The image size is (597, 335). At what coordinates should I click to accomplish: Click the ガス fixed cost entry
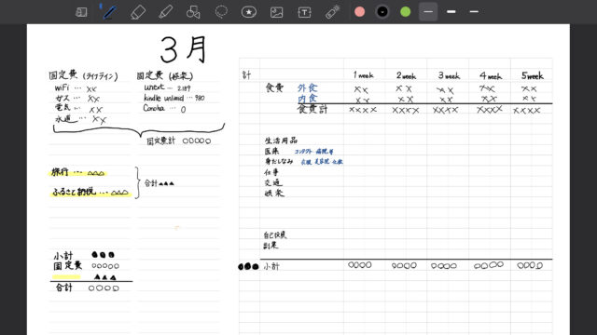(x=77, y=99)
